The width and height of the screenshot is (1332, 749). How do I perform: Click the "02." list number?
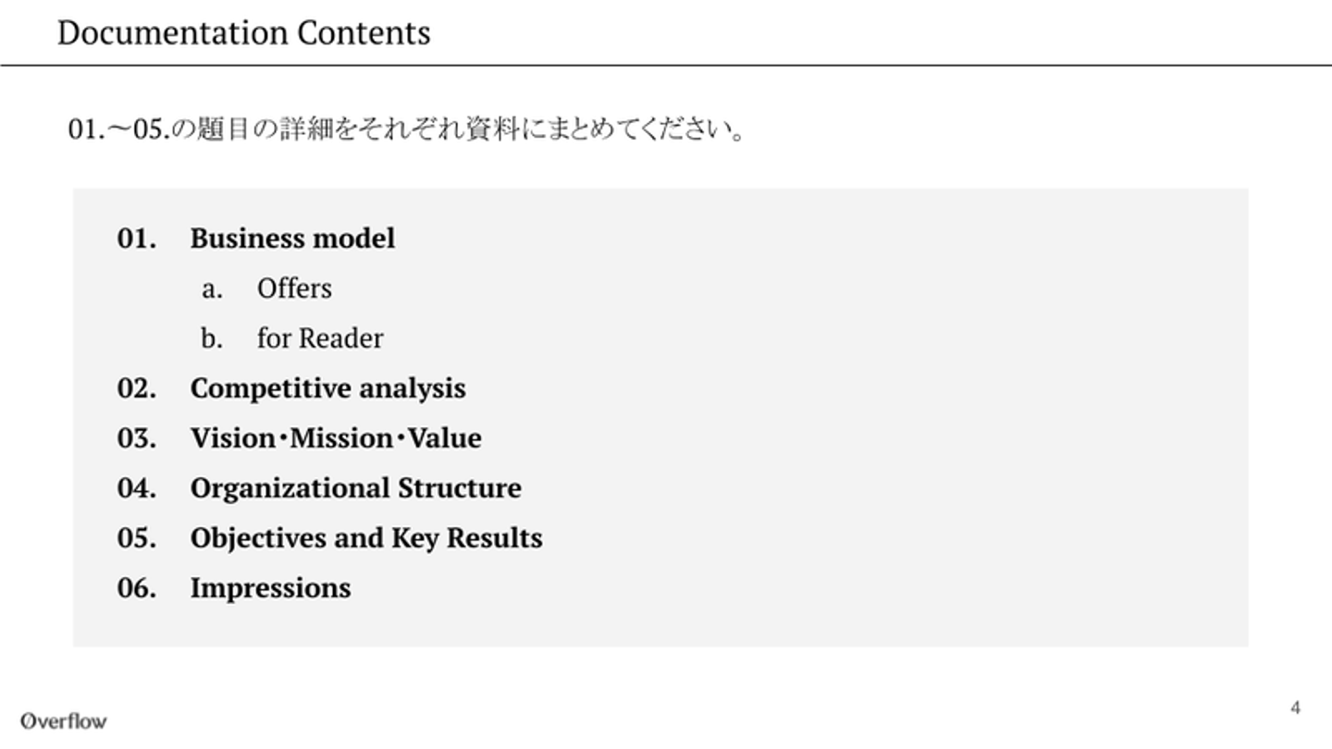136,388
